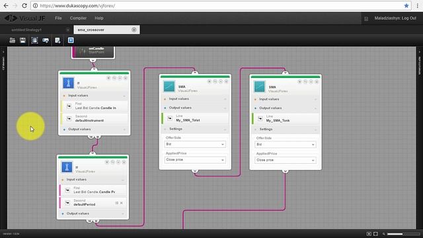This screenshot has height=238, width=423.
Task: Click the magnifier icon by the zoom slider
Action: (x=383, y=234)
